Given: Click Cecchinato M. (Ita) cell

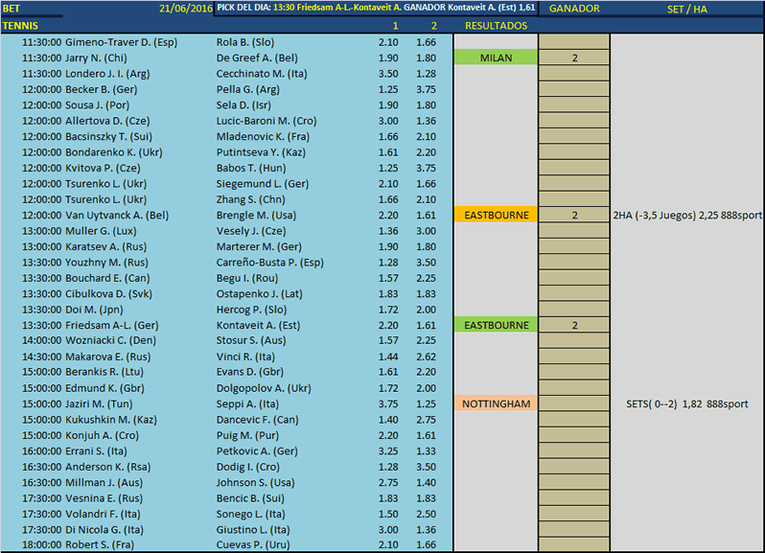Looking at the screenshot, I should [x=262, y=74].
